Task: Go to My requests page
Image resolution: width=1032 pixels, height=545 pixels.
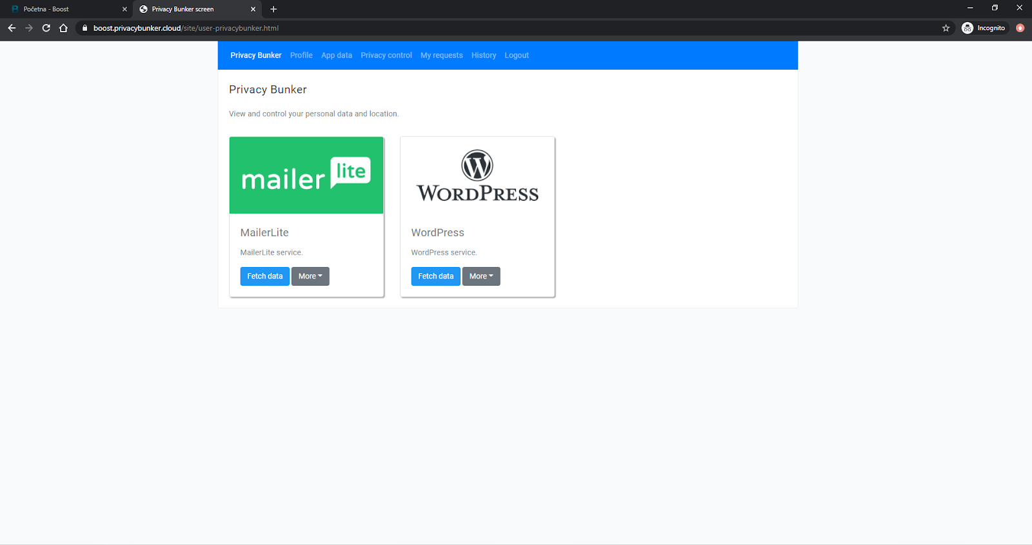Action: [x=441, y=55]
